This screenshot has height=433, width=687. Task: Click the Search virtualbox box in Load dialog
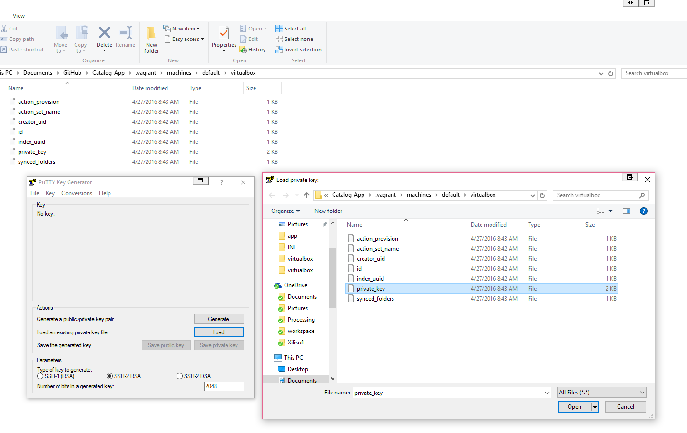600,195
